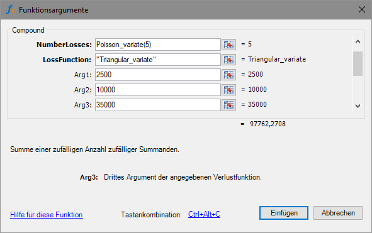
Task: Click into the NumberLosses input field
Action: (158, 45)
